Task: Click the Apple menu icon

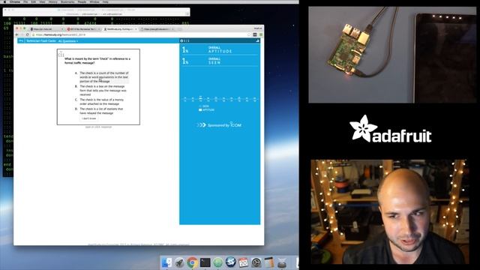Action: tap(4, 1)
